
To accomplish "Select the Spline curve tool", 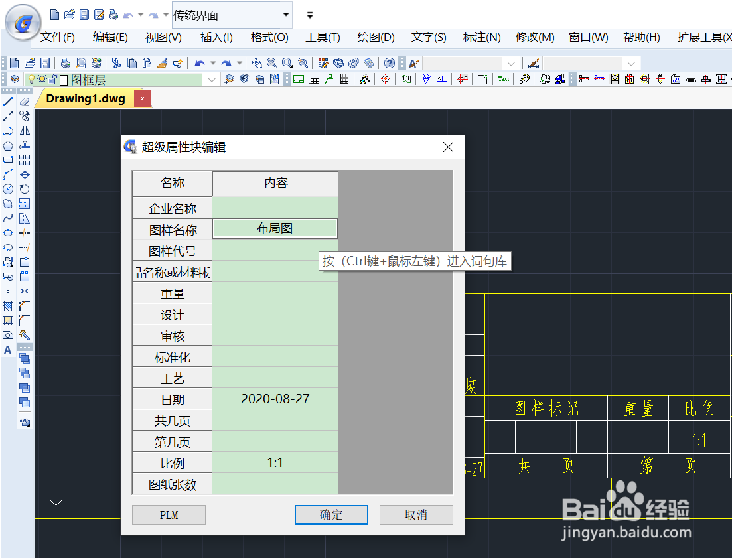I will coord(8,218).
